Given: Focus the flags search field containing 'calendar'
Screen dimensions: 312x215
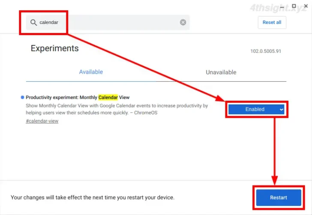Looking at the screenshot, I should pos(108,22).
